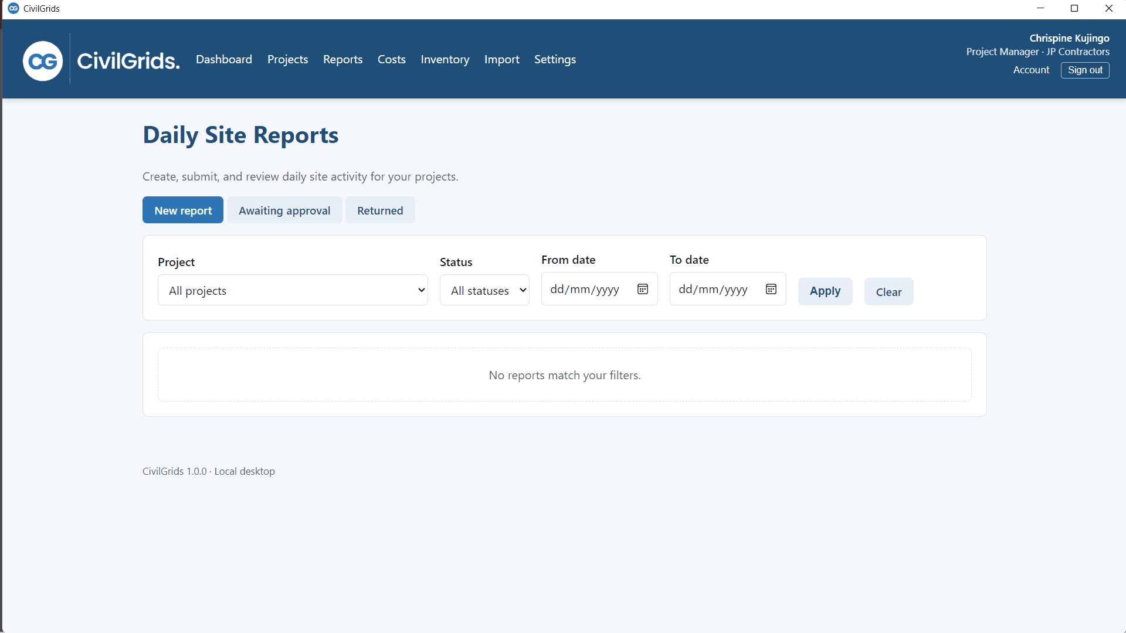Open the To date calendar picker icon
This screenshot has width=1126, height=633.
pyautogui.click(x=771, y=289)
